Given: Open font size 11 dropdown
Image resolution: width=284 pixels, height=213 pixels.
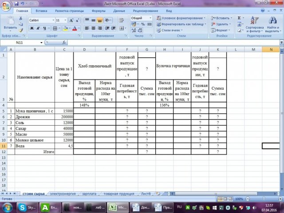Looking at the screenshot, I should 65,20.
